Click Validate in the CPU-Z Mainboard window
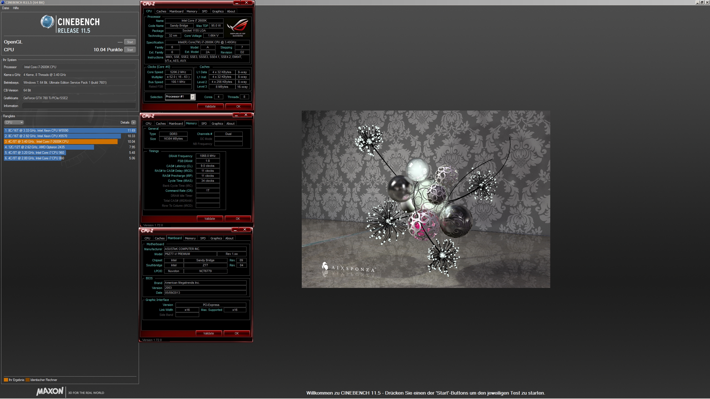This screenshot has height=399, width=710. pyautogui.click(x=209, y=333)
